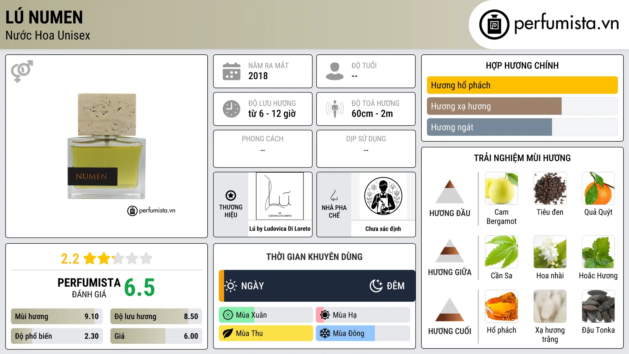The image size is (629, 354).
Task: Click the Độ lưu hương 8.50 score bar
Action: coord(156,317)
